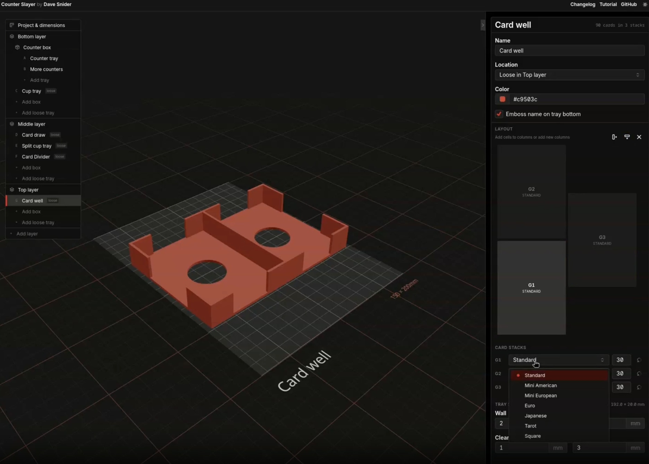Collapse the right panel with the chevron
Screen dimensions: 649x464
click(483, 25)
